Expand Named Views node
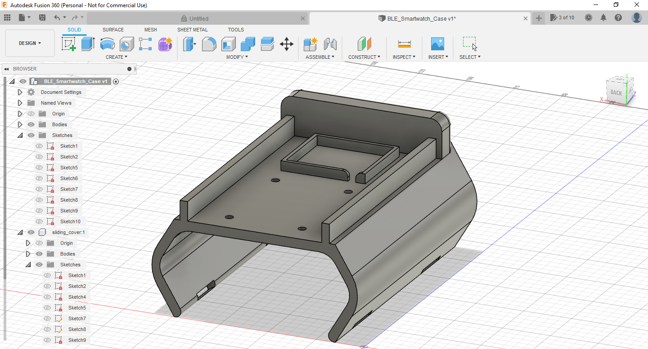Viewport: 648px width, 349px height. click(20, 103)
